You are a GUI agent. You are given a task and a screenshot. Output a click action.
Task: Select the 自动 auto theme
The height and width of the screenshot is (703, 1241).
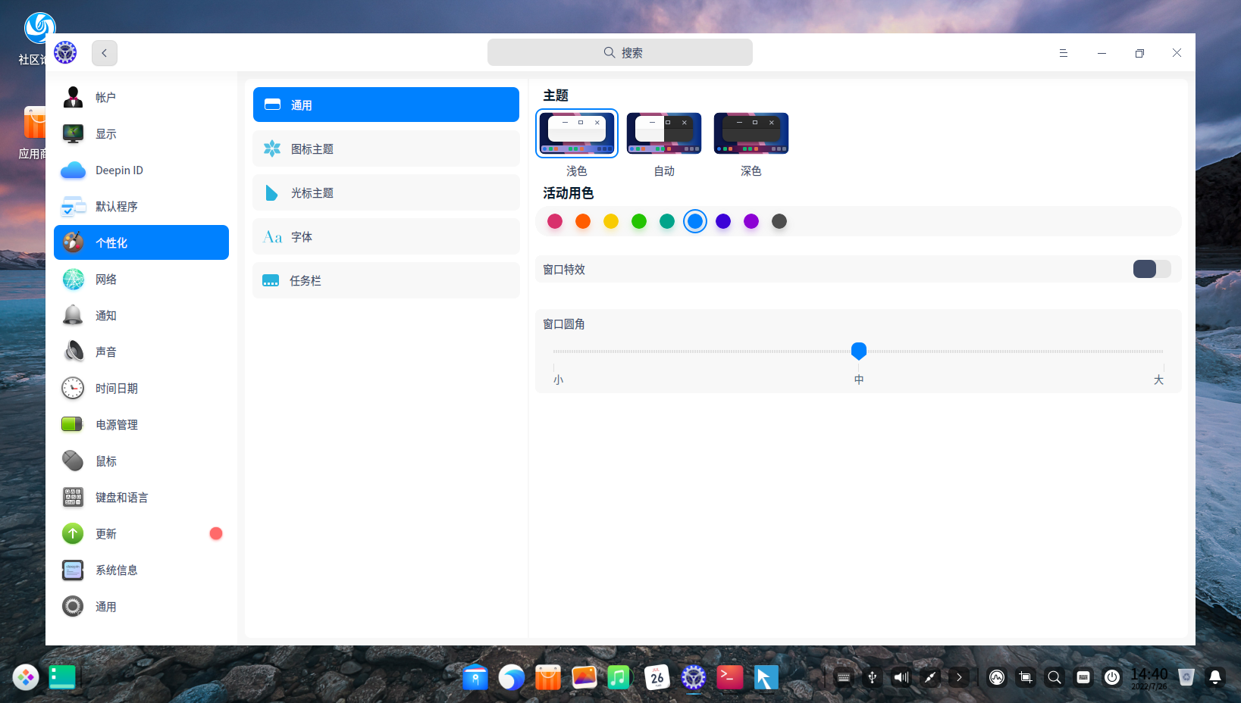[x=663, y=134]
